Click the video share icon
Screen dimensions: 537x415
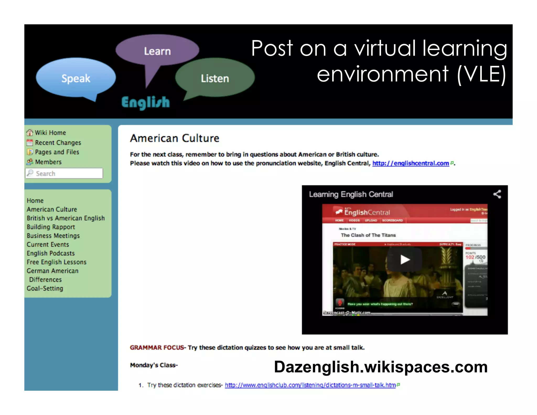point(497,194)
